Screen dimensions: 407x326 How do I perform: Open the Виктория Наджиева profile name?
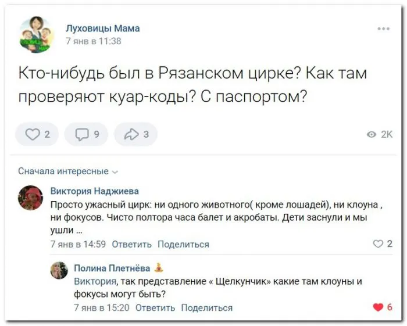[95, 191]
